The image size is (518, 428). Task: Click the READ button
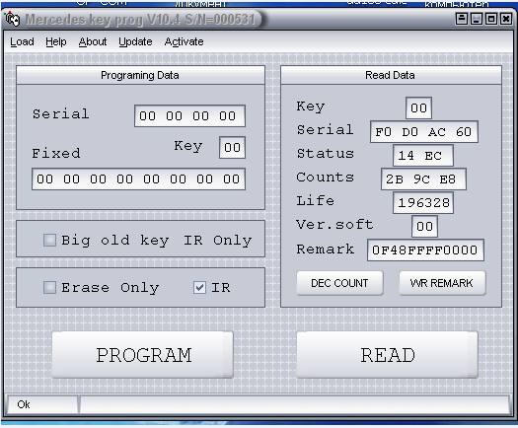(x=387, y=355)
